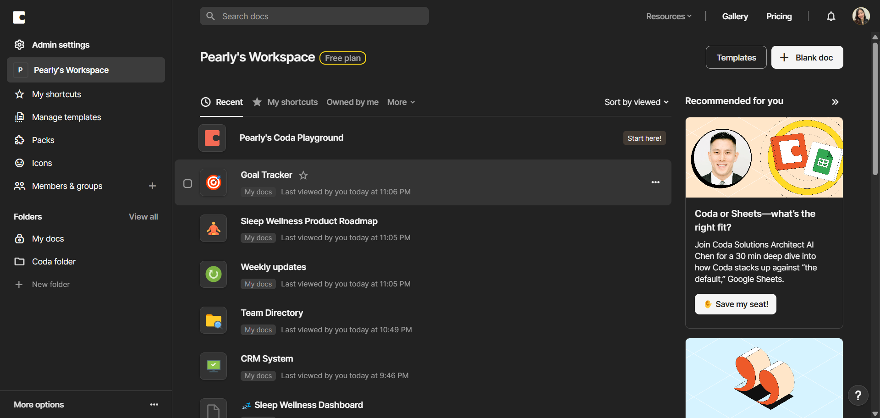
Task: Open Goal Tracker more options ellipsis
Action: 655,182
